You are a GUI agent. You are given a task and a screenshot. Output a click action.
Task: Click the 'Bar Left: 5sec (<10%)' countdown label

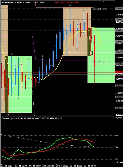pos(67,2)
